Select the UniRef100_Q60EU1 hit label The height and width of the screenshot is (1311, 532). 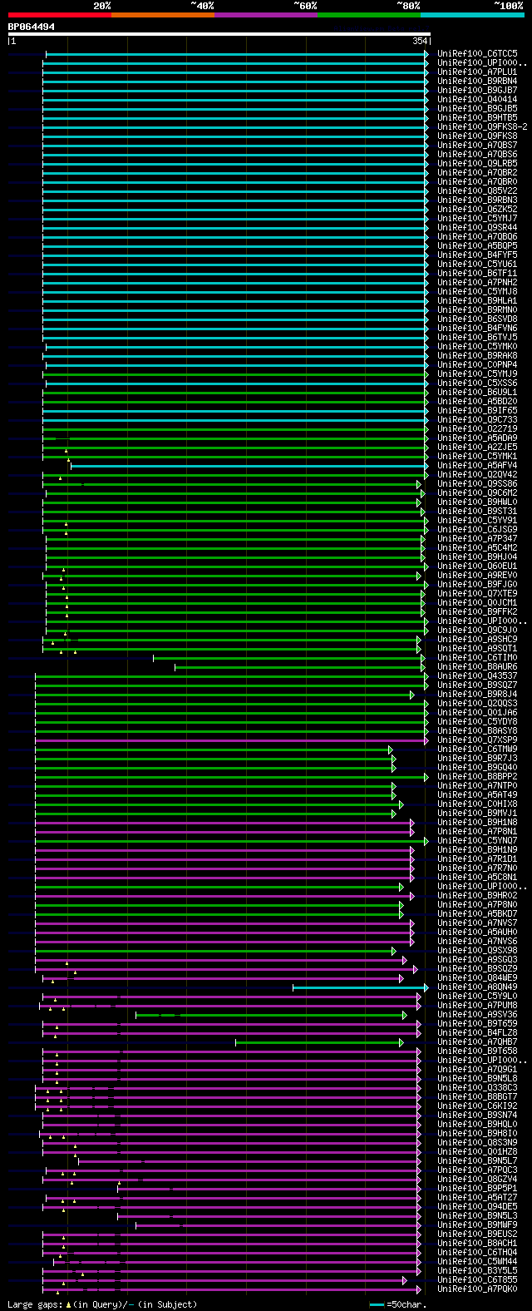coord(477,566)
